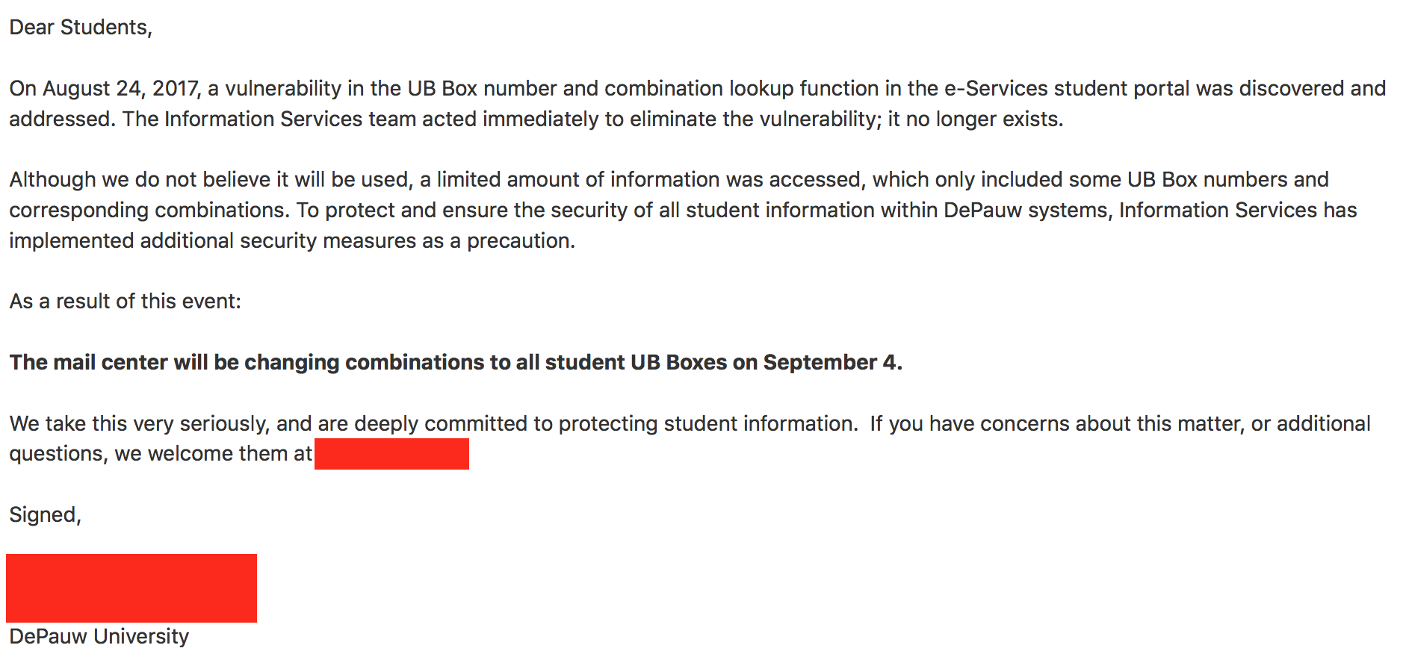Click the "DePauw University" signature line

pyautogui.click(x=99, y=637)
